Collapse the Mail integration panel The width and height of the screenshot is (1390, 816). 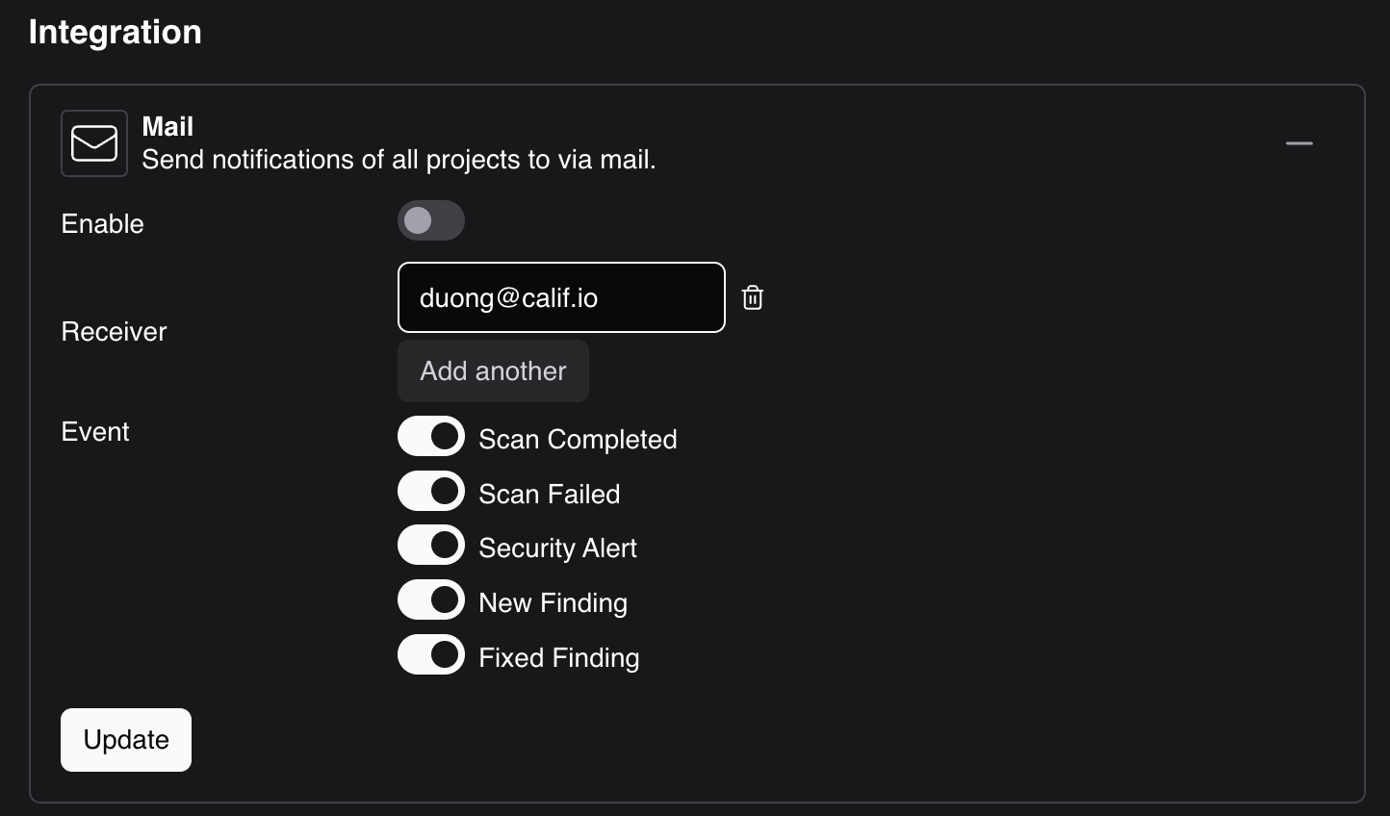pos(1299,143)
